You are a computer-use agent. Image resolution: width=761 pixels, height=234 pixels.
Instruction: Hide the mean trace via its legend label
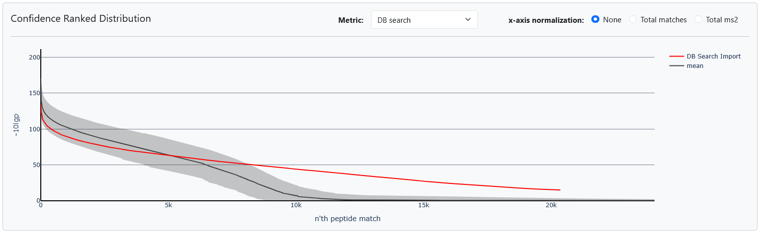coord(695,65)
